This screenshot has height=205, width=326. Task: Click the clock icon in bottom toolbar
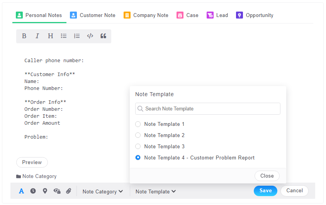click(x=33, y=191)
